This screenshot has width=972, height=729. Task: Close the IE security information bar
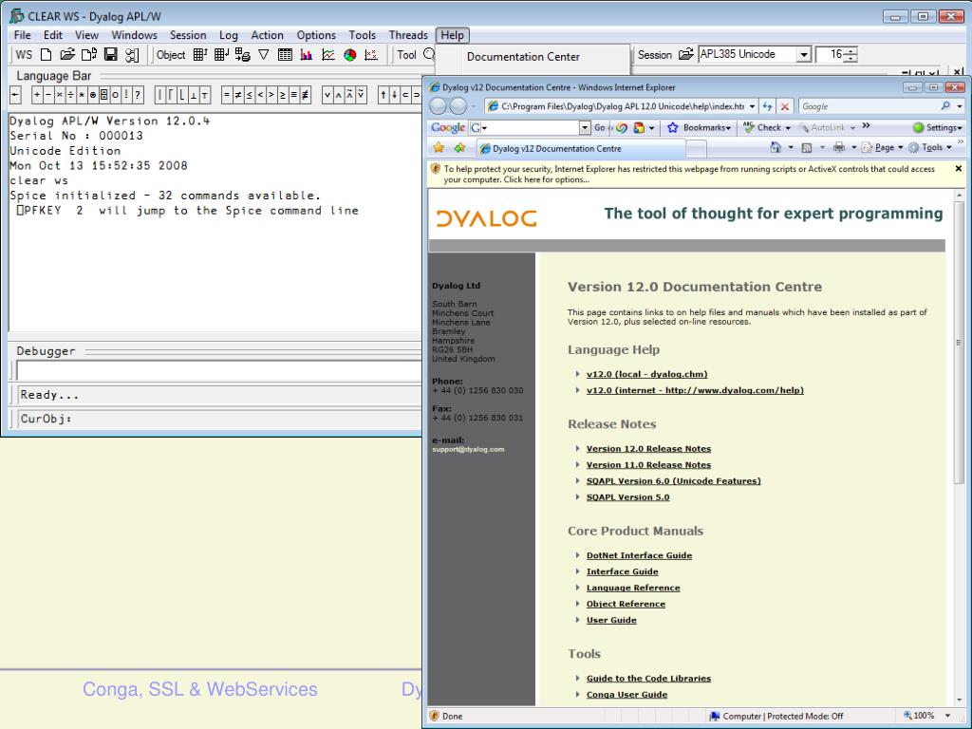coord(959,169)
